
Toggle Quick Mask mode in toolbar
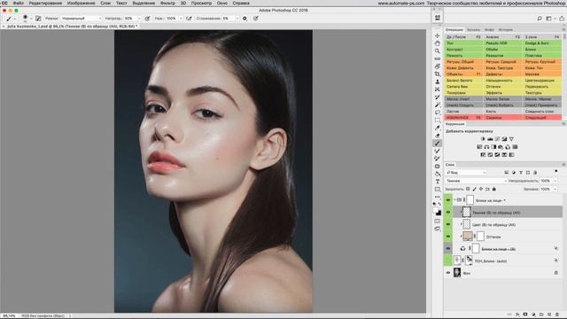(437, 221)
